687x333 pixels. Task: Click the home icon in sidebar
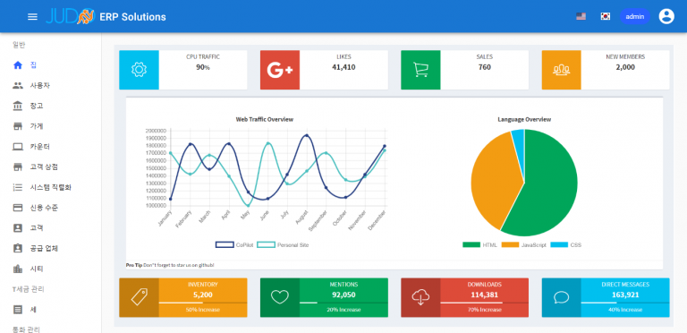pyautogui.click(x=18, y=65)
